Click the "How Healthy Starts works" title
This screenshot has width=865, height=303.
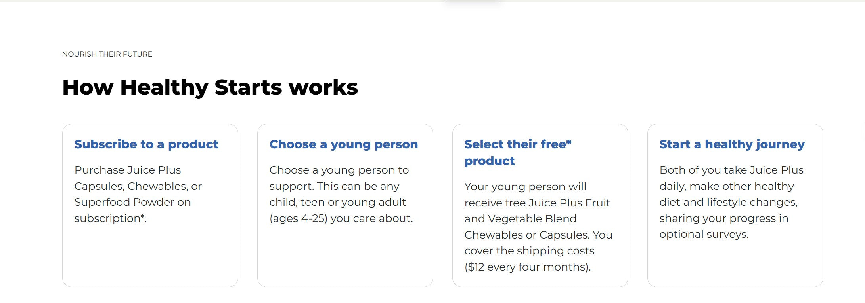[x=210, y=87]
